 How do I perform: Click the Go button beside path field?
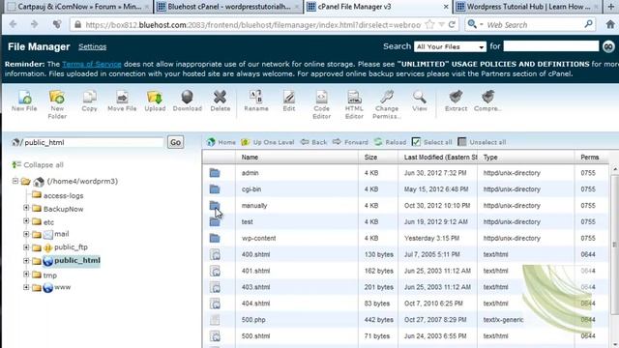click(x=176, y=142)
